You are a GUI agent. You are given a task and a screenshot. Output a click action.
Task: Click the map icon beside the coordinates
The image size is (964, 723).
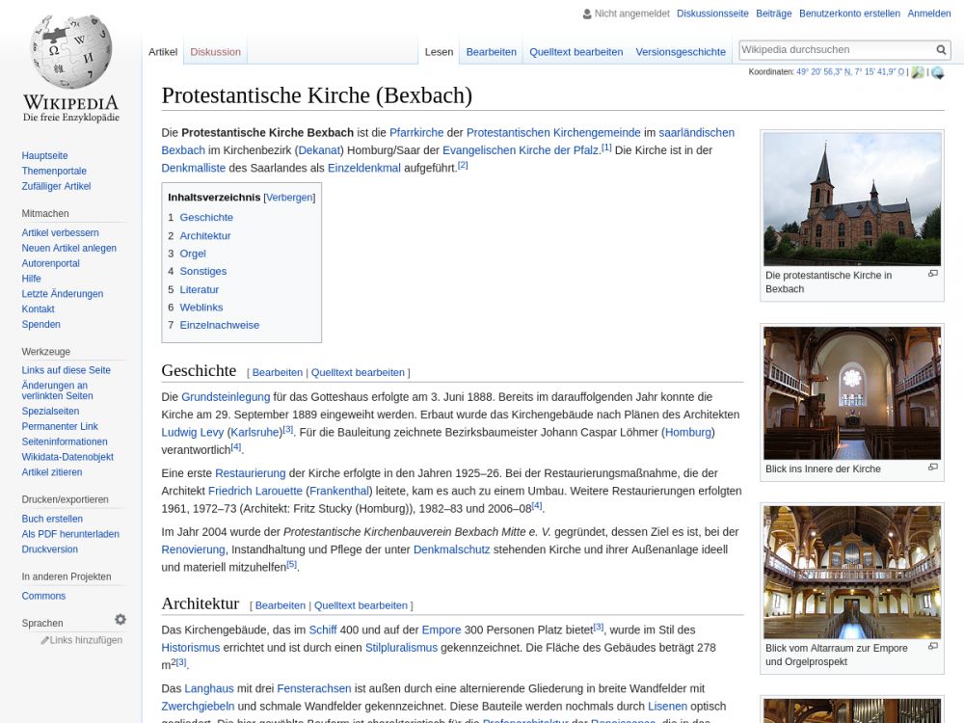coord(917,72)
